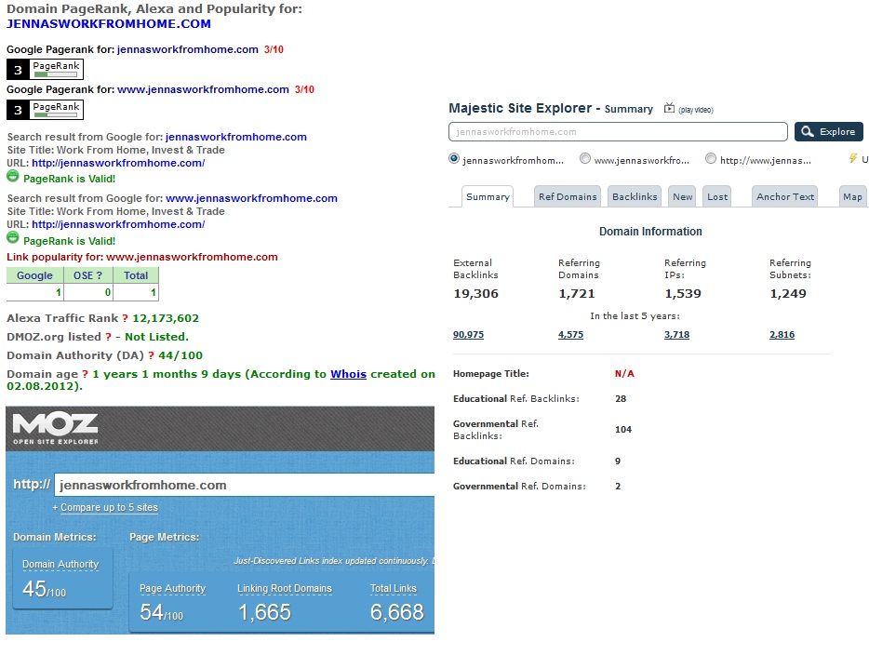The width and height of the screenshot is (869, 655).
Task: Click the Majestic domain search field
Action: tap(618, 132)
